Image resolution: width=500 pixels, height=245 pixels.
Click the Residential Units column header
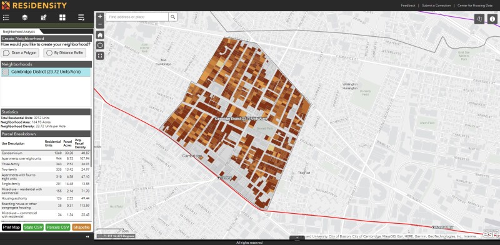pyautogui.click(x=52, y=143)
